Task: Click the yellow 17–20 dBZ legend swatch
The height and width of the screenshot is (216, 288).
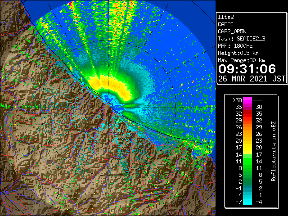Action: tap(247, 148)
